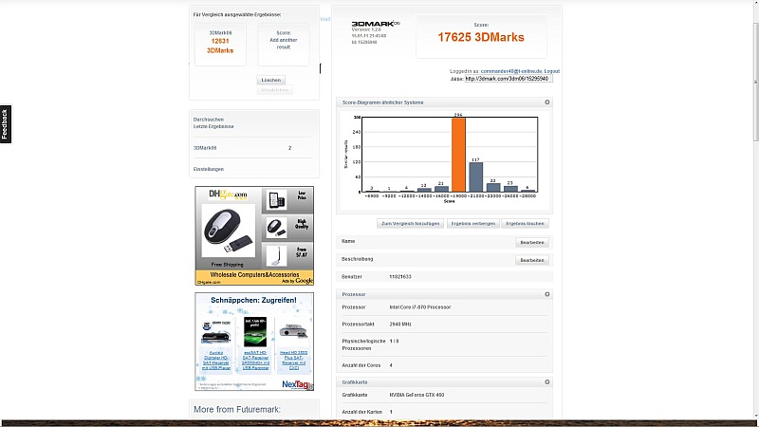Collapse the Score-Diagramm ähnlicher Systeme panel

[x=547, y=102]
